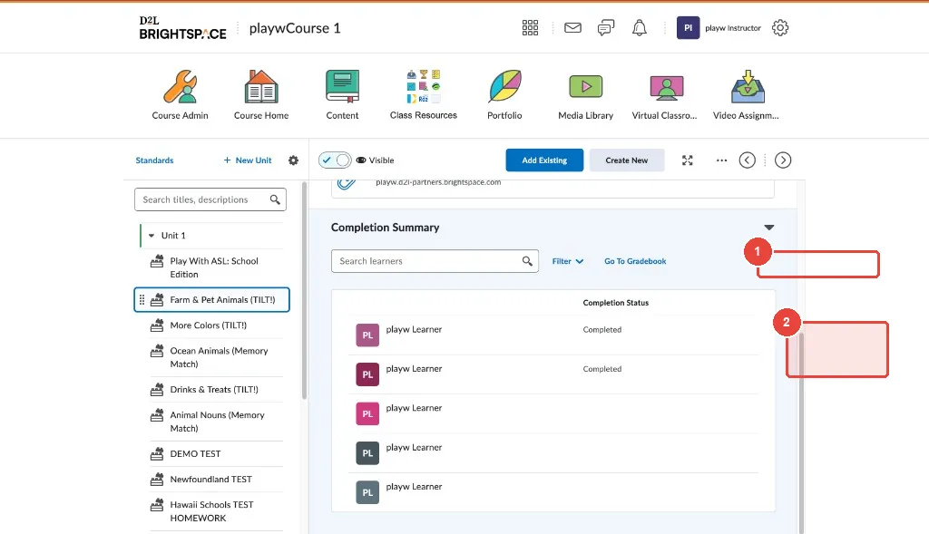Image resolution: width=929 pixels, height=534 pixels.
Task: Open the more options ellipsis menu
Action: [721, 160]
